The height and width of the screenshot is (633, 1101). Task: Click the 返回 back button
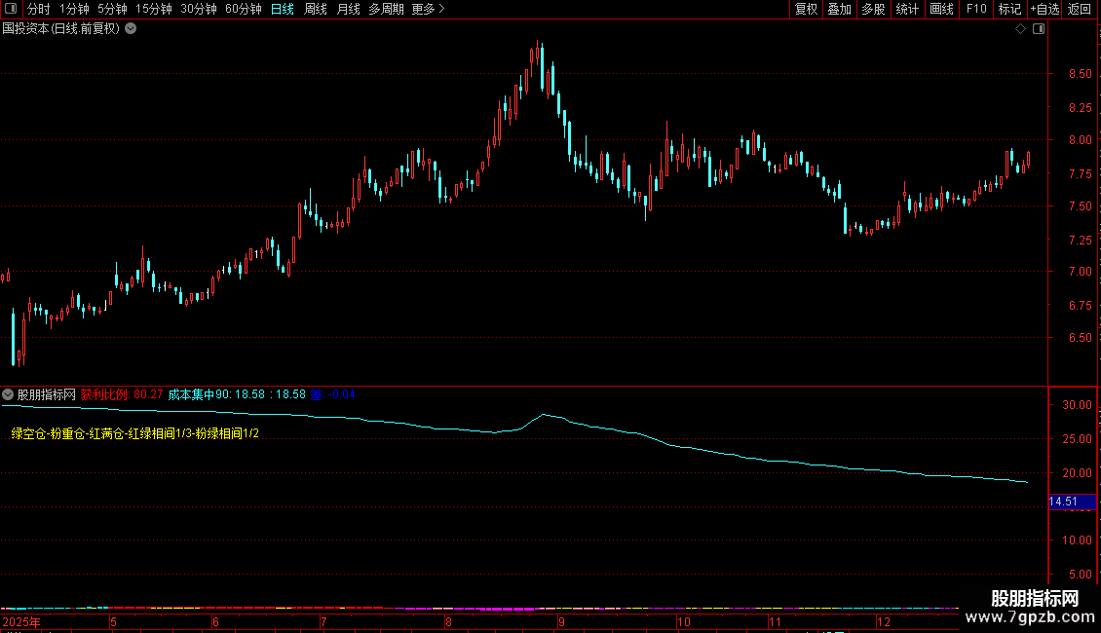[1080, 9]
